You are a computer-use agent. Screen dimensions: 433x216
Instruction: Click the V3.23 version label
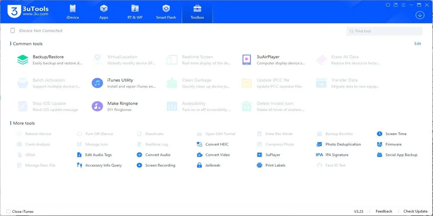coord(358,211)
